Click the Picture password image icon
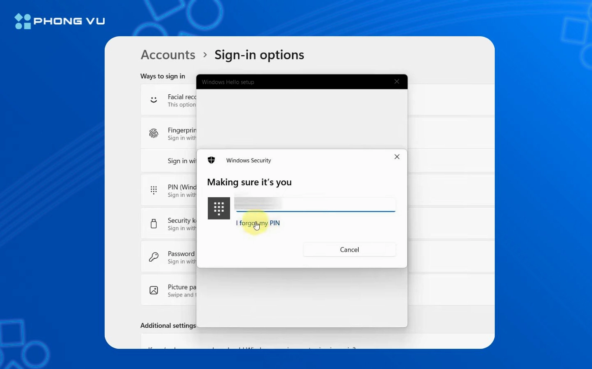Screen dimensions: 592x369 pyautogui.click(x=154, y=290)
